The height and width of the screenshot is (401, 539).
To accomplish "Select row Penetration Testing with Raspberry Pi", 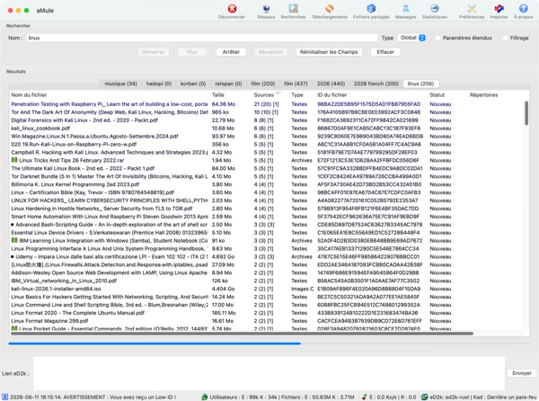I will [x=267, y=104].
